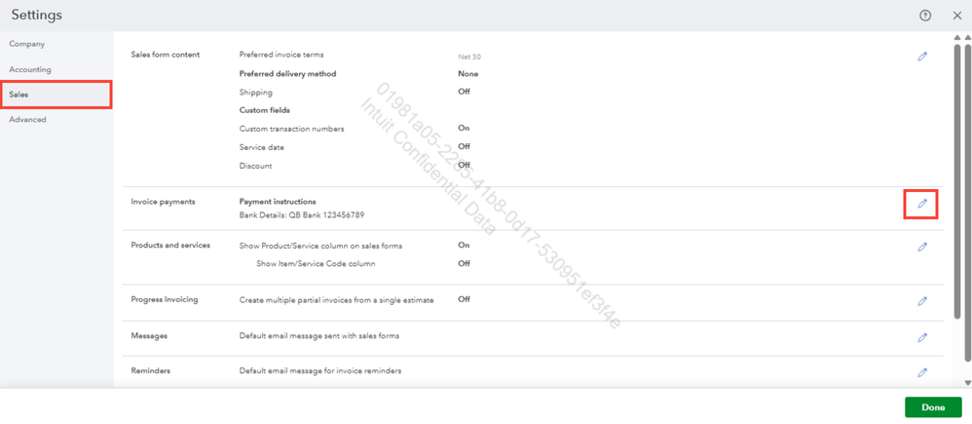
Task: Click the Off value for Service date
Action: tap(464, 146)
